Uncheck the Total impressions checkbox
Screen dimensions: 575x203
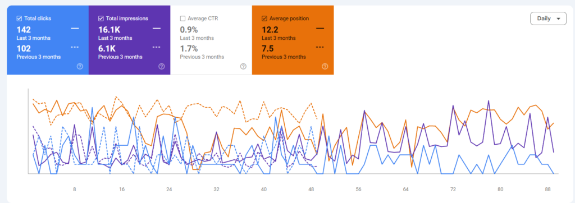click(101, 19)
